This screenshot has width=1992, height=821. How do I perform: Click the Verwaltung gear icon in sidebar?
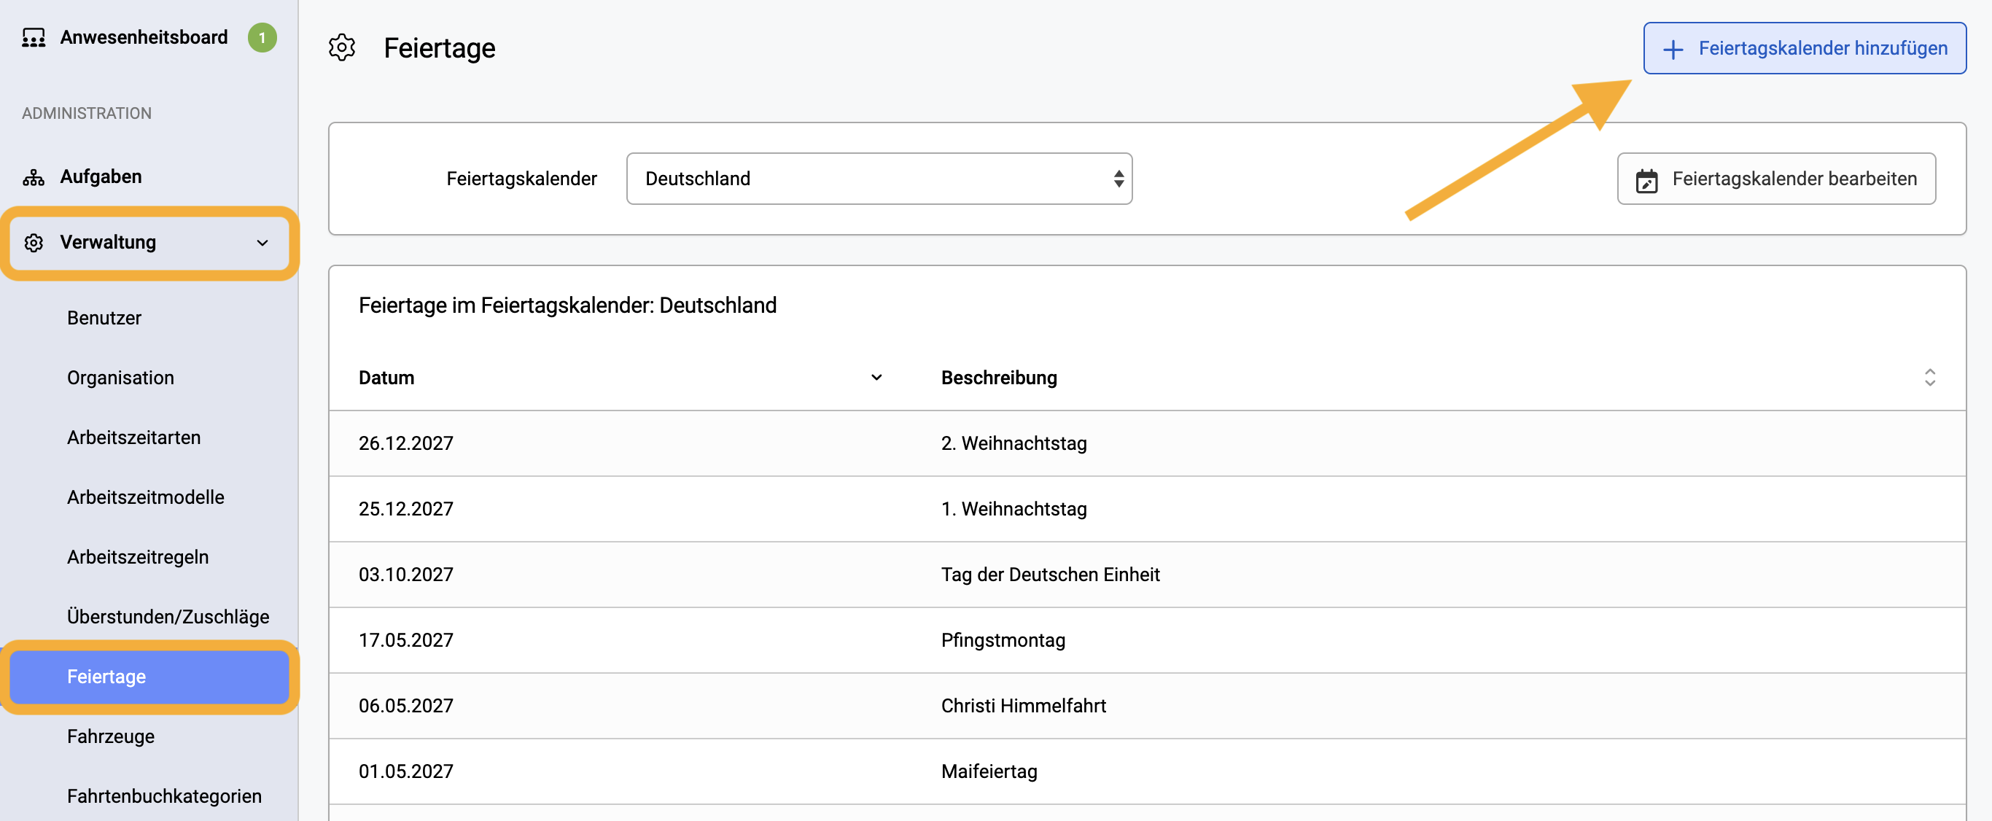point(34,243)
